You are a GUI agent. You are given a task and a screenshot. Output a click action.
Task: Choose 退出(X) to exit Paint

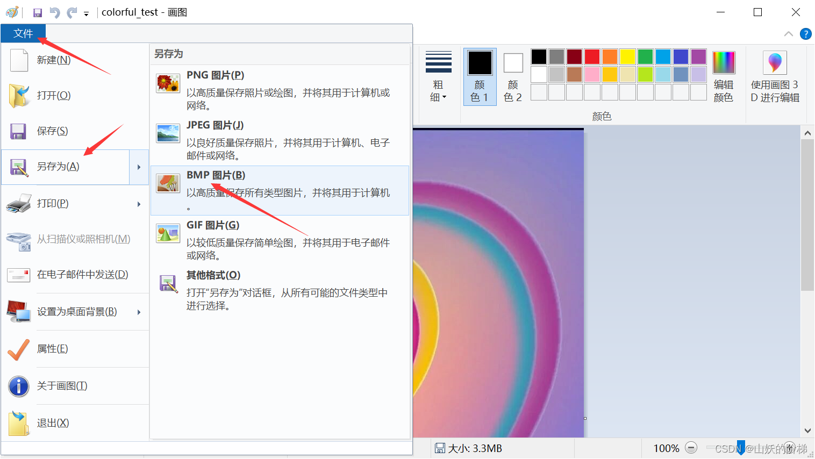[75, 423]
